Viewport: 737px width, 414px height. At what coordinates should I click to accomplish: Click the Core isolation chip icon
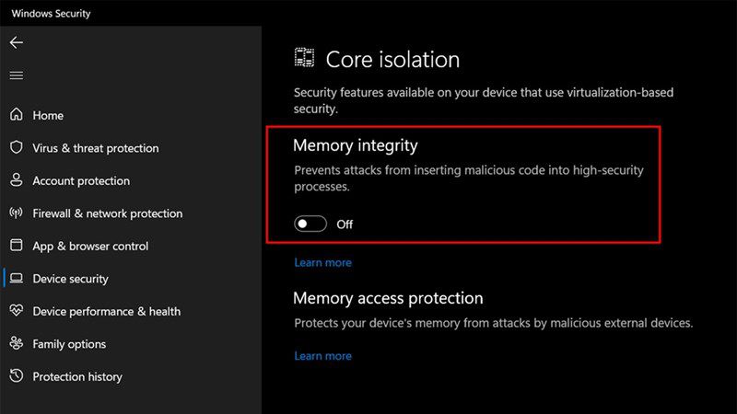304,58
